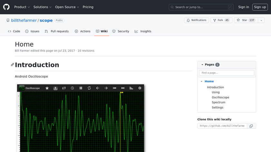Image resolution: width=271 pixels, height=152 pixels.
Task: Open the star lists dropdown arrow
Action: click(x=261, y=20)
